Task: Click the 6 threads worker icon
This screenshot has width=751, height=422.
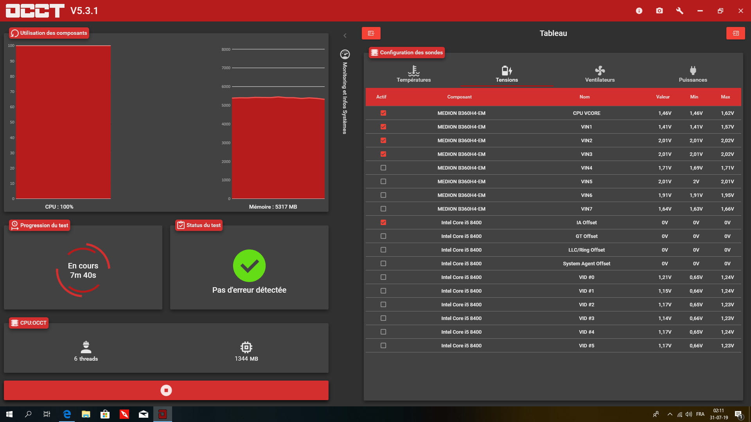Action: pyautogui.click(x=86, y=347)
